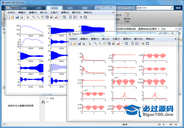The width and height of the screenshot is (184, 128).
Task: Select Zoom Out tool in Figure 7
Action: [x=100, y=44]
